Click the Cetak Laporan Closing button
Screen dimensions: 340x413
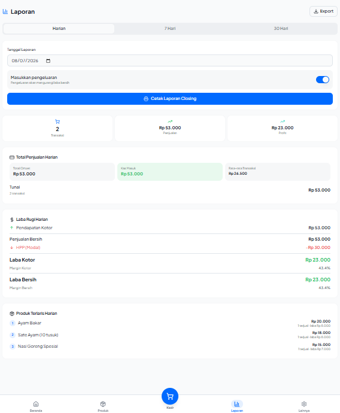[170, 99]
